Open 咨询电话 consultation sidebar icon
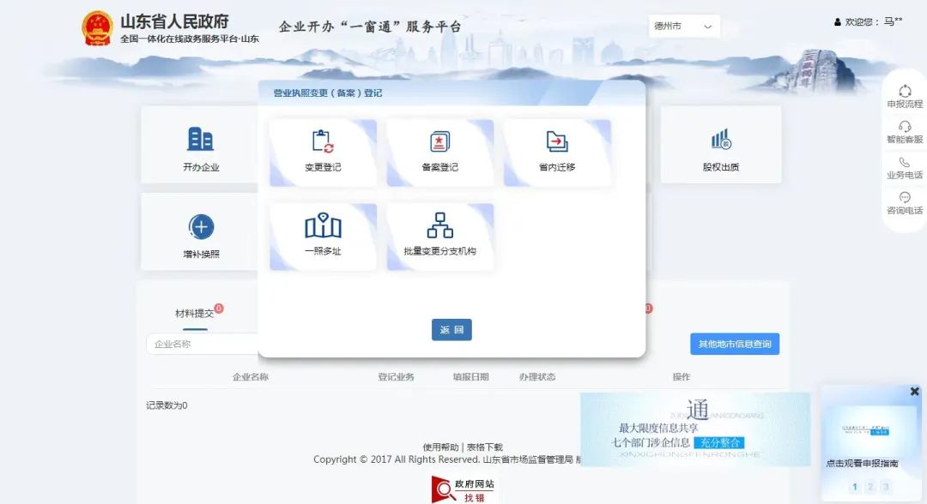The image size is (927, 504). click(x=905, y=202)
